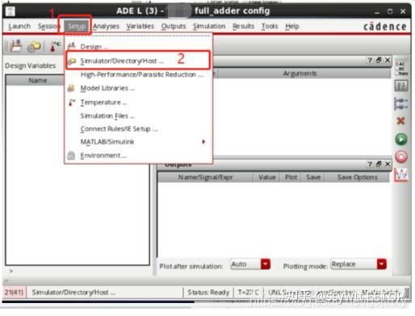This screenshot has height=316, width=415.
Task: Open the Tools menu
Action: point(270,27)
